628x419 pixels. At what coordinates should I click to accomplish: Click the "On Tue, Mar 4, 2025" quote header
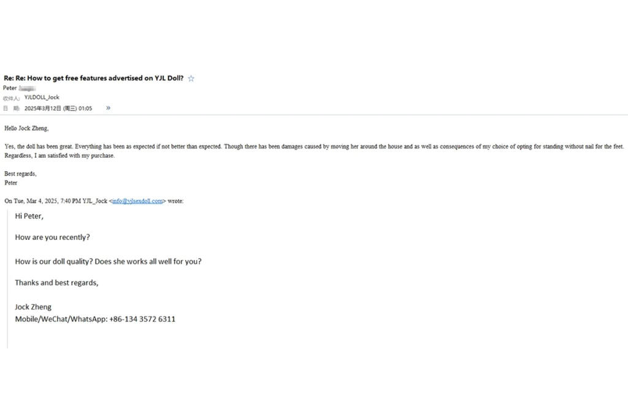pos(94,201)
